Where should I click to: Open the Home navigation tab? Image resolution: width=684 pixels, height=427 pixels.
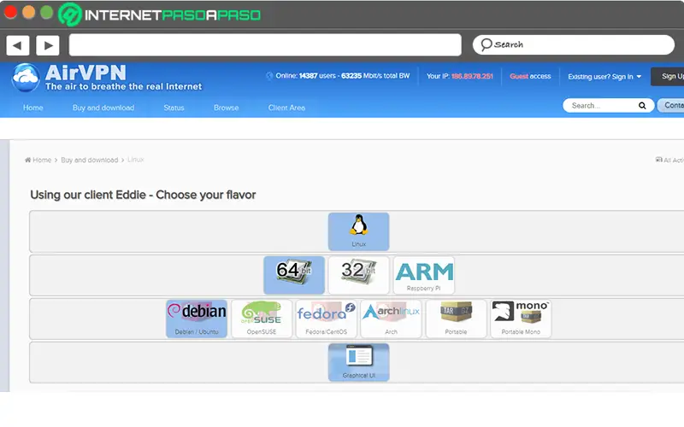pyautogui.click(x=33, y=108)
